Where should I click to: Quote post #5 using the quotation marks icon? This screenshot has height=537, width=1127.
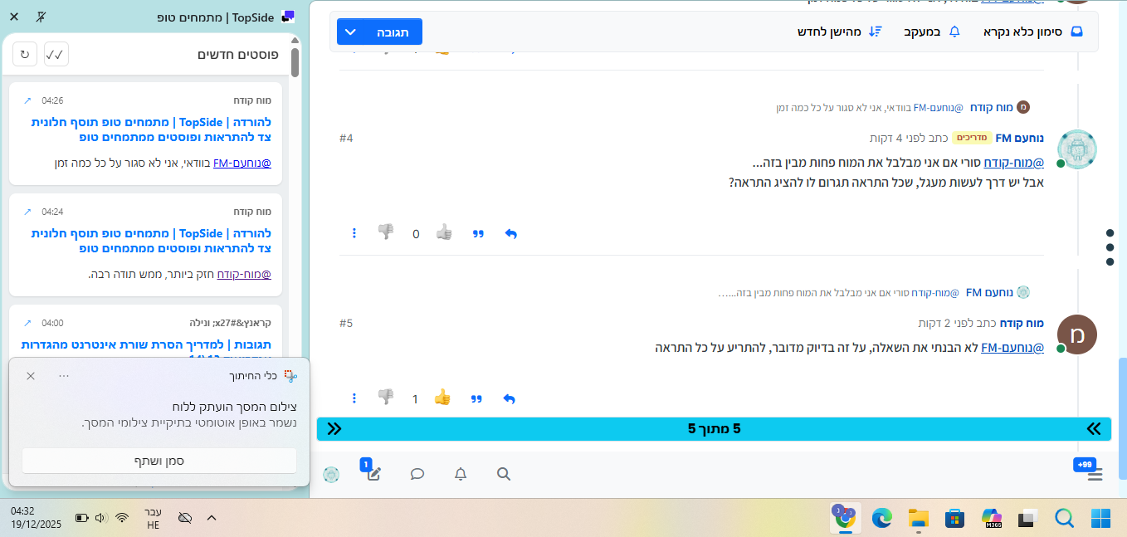[476, 398]
